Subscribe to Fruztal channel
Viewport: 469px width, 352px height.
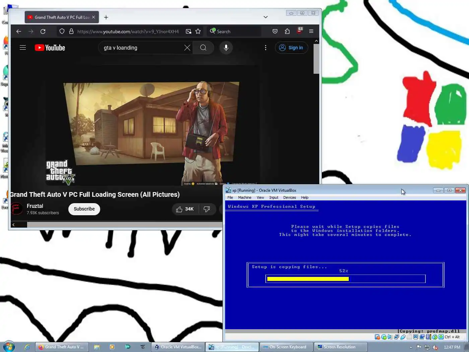pyautogui.click(x=84, y=209)
